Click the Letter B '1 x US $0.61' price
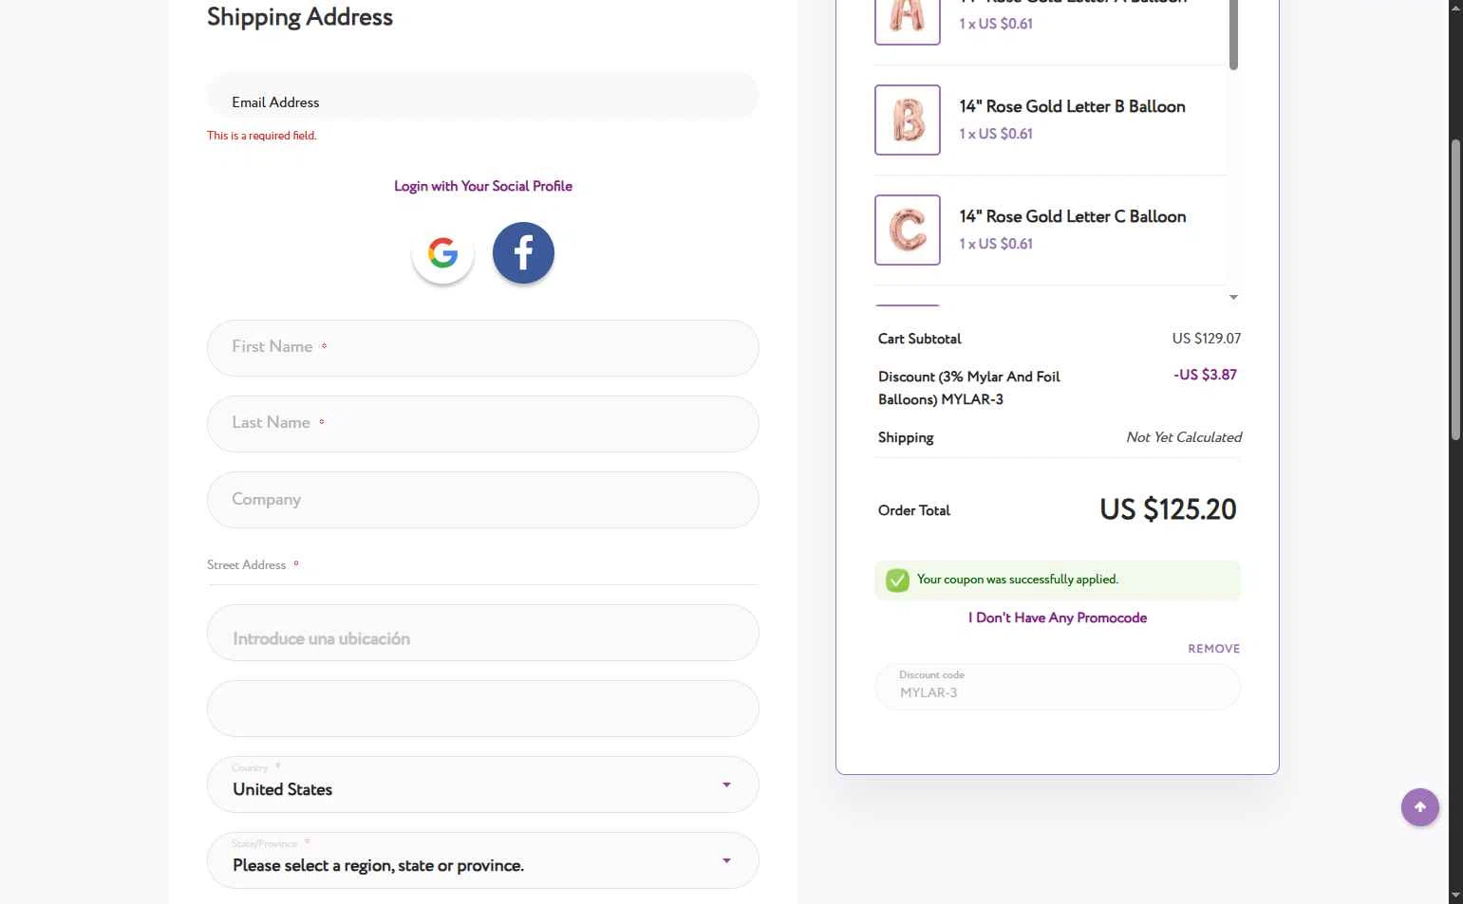This screenshot has height=904, width=1463. (x=996, y=134)
